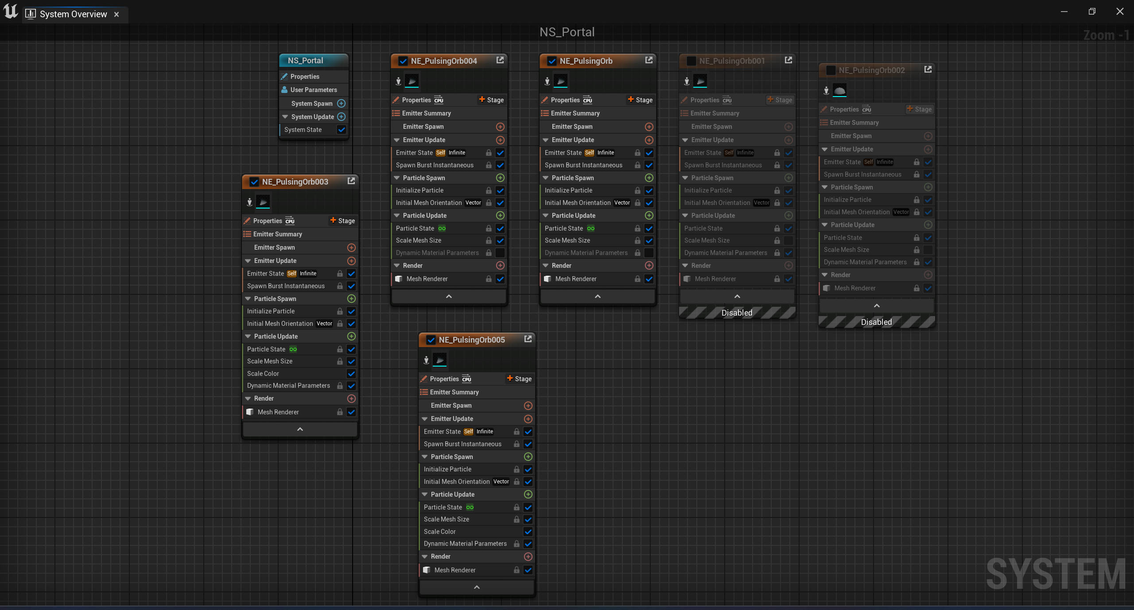This screenshot has width=1134, height=610.
Task: Add Stage to NE_PulsingOrb003 emitter
Action: click(342, 221)
